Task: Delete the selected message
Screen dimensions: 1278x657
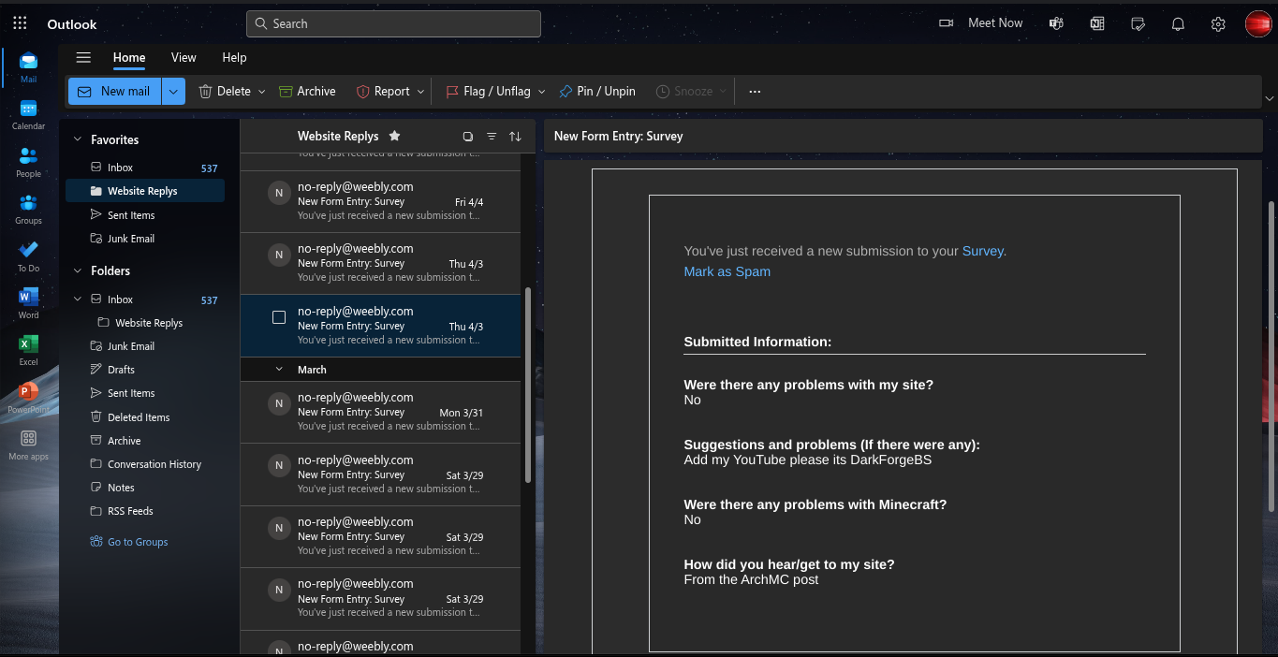Action: [225, 91]
